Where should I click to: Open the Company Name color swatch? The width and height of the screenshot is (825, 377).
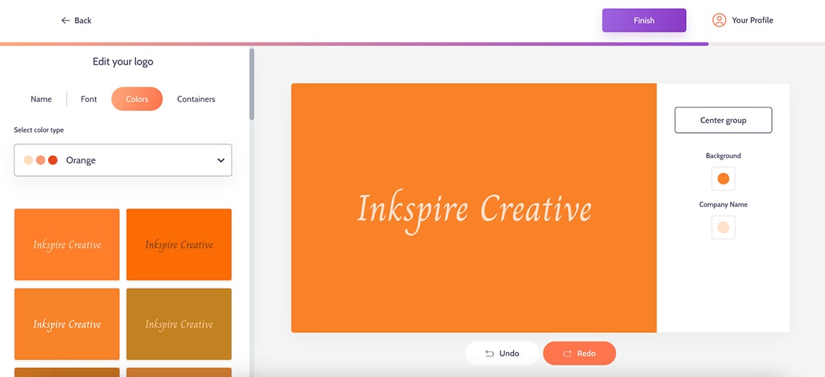pos(723,228)
